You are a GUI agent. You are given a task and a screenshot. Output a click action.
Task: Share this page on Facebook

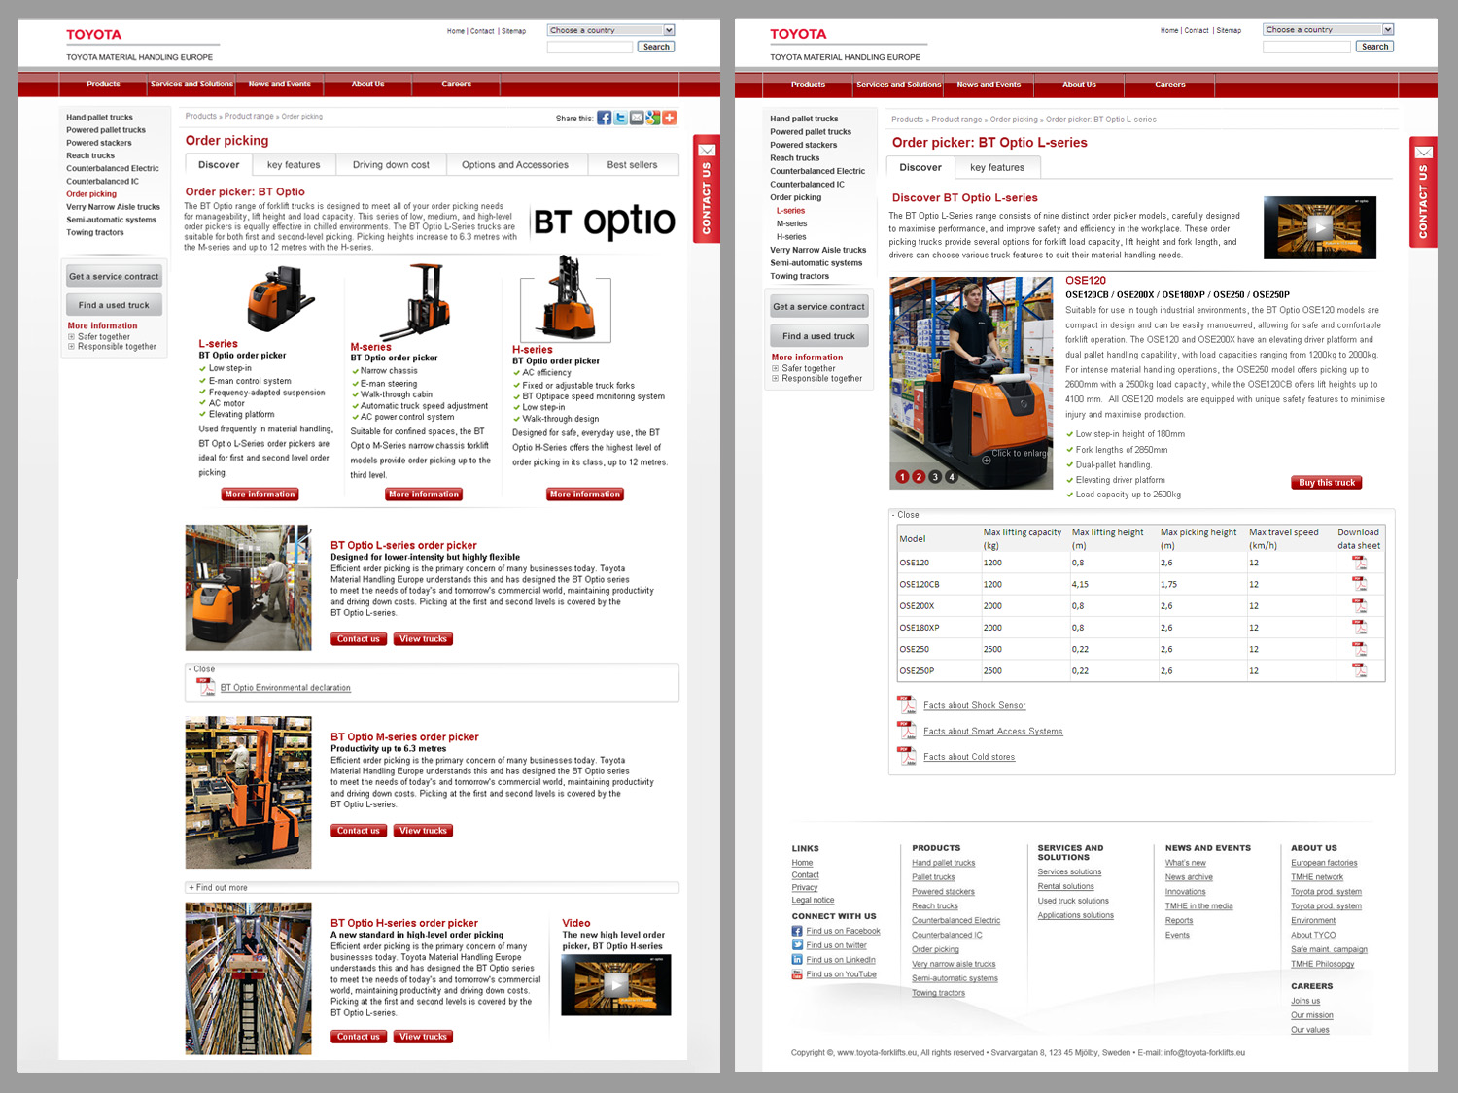[604, 119]
